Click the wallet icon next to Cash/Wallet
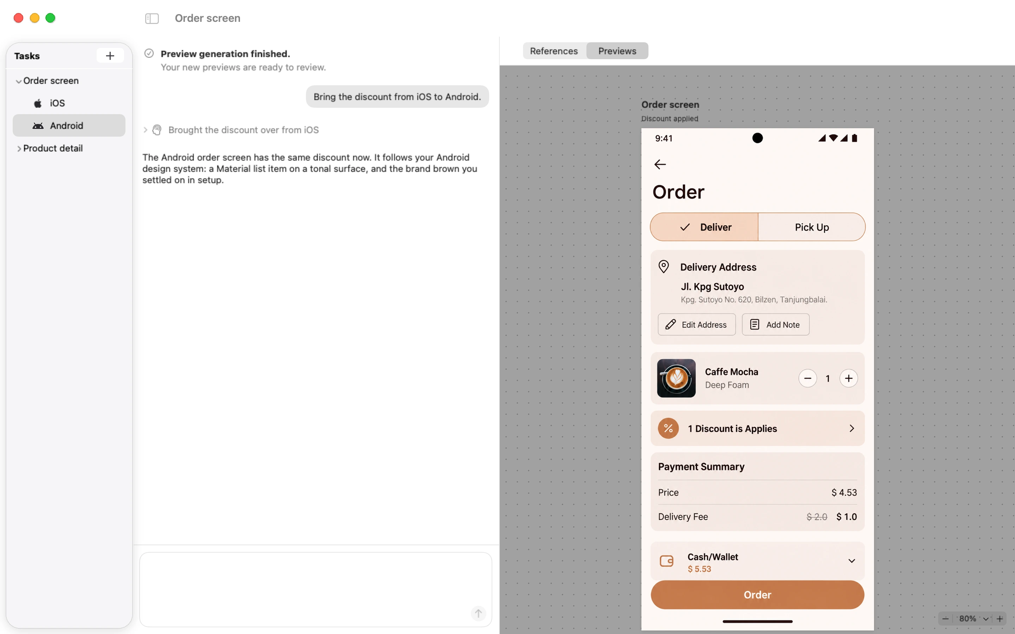The image size is (1015, 634). click(666, 561)
